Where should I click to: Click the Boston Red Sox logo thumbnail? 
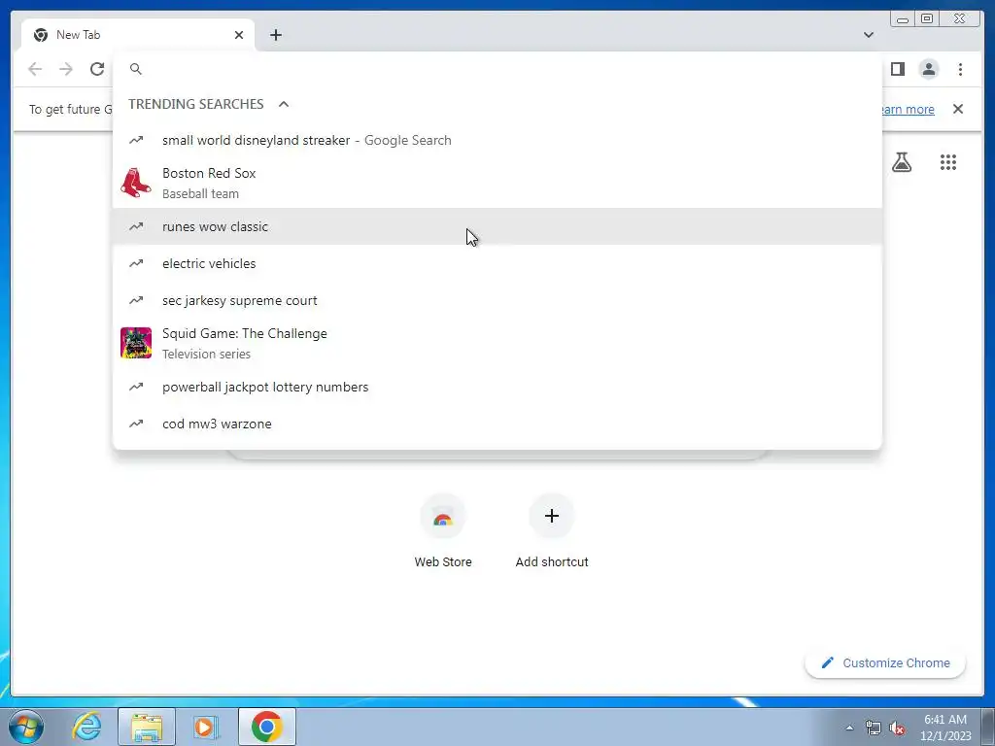(x=136, y=183)
